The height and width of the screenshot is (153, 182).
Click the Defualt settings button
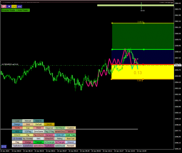[x=38, y=124]
